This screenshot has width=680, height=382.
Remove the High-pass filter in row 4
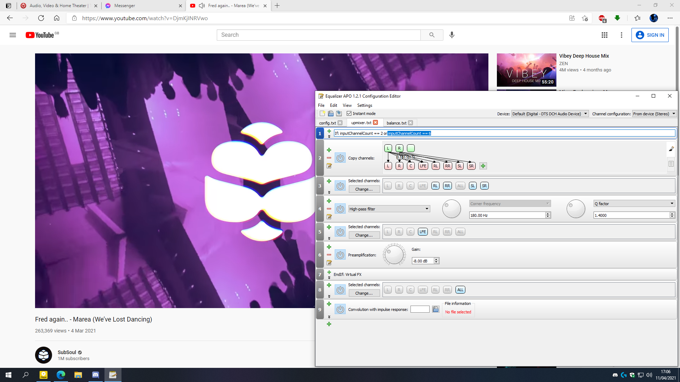coord(329,209)
